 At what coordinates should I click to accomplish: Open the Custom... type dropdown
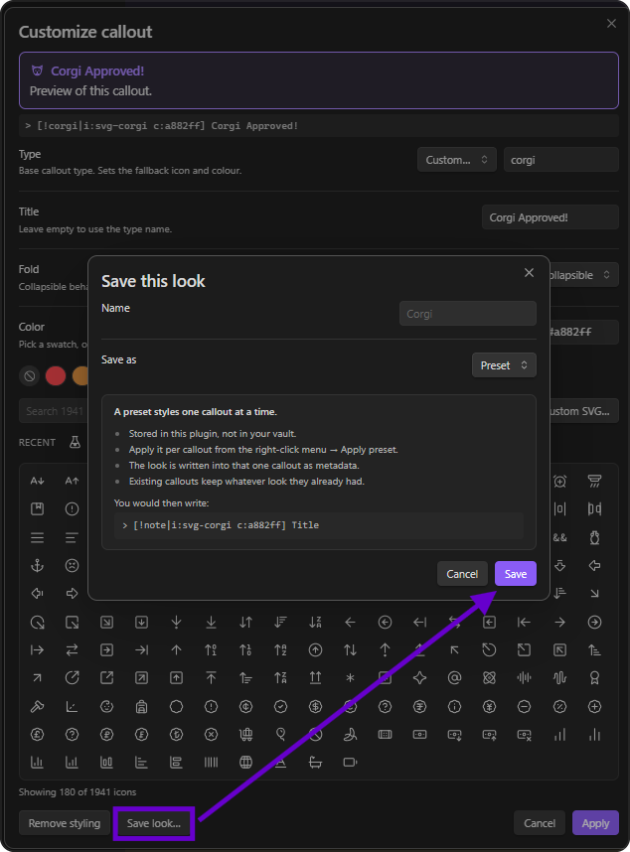[x=456, y=160]
